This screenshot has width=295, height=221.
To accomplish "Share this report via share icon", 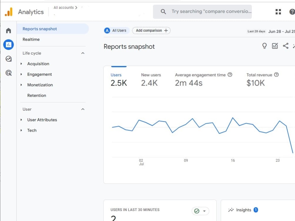I will [x=286, y=46].
